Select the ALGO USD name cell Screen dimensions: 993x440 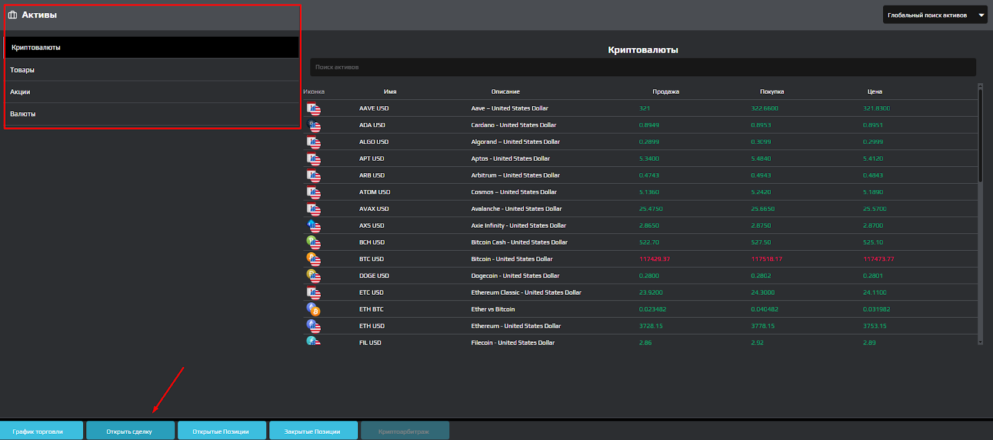pyautogui.click(x=374, y=142)
